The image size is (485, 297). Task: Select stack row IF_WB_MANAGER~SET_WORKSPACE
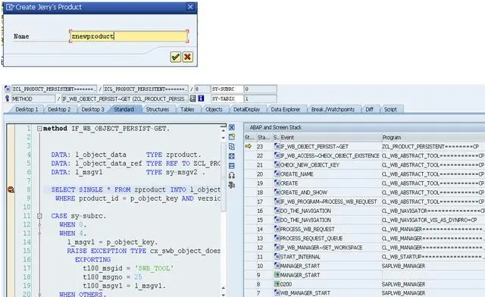point(365,248)
